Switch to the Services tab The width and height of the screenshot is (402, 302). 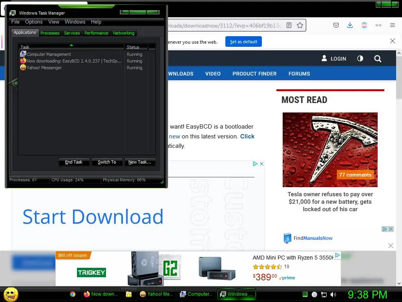[x=72, y=33]
